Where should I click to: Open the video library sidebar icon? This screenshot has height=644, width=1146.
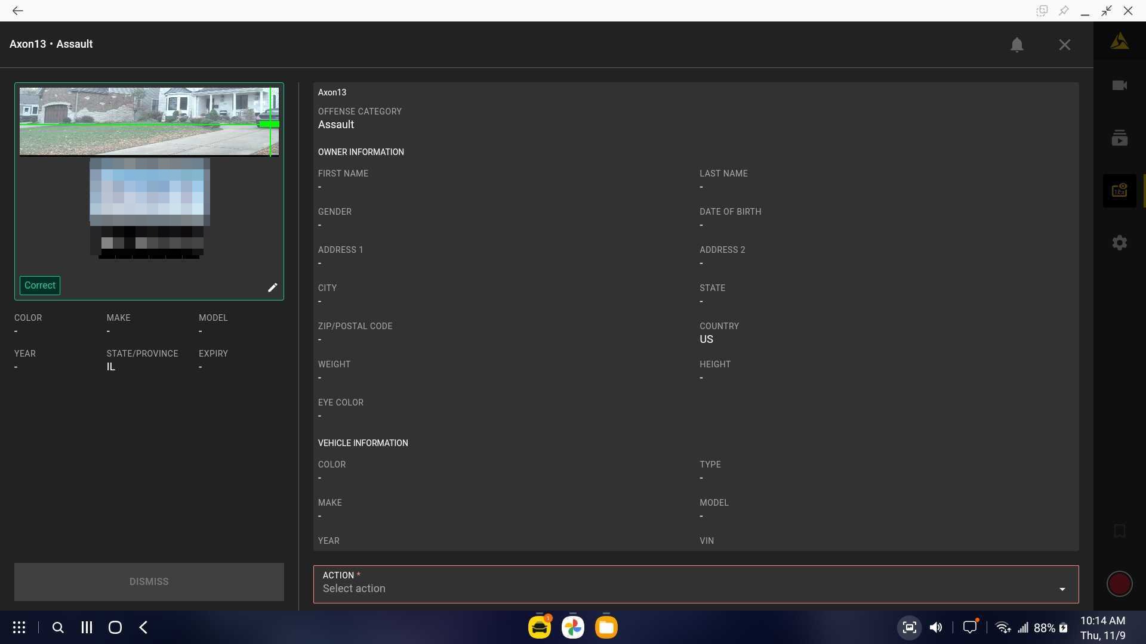coord(1119,138)
